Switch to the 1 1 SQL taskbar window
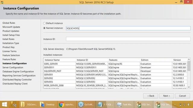The height and width of the screenshot is (108, 193). pos(105,104)
